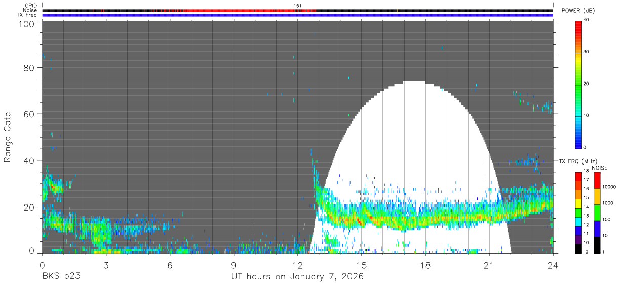Click the CPID value 151
The height and width of the screenshot is (287, 622).
pyautogui.click(x=298, y=6)
